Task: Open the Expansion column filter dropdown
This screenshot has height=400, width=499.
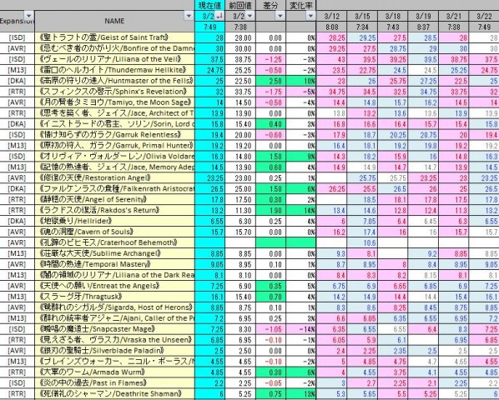Action: pyautogui.click(x=29, y=15)
